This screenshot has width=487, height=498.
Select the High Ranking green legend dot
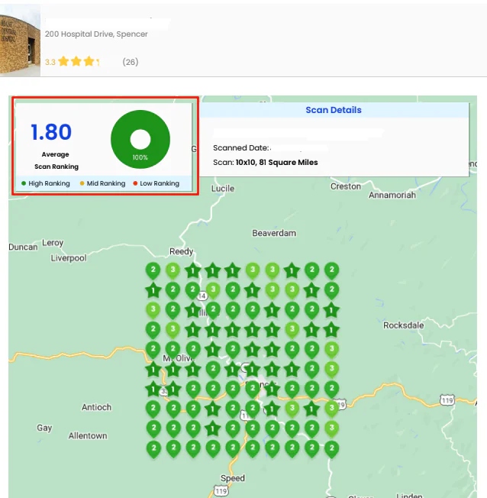click(24, 183)
